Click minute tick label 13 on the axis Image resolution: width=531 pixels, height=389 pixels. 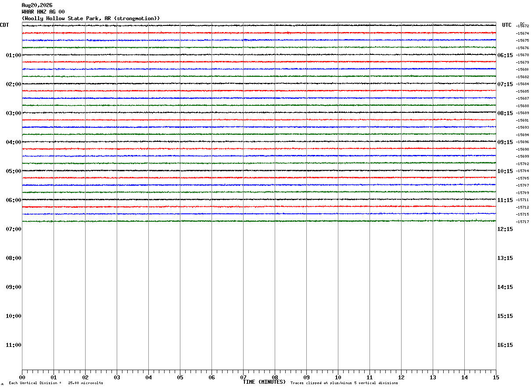tap(433, 377)
